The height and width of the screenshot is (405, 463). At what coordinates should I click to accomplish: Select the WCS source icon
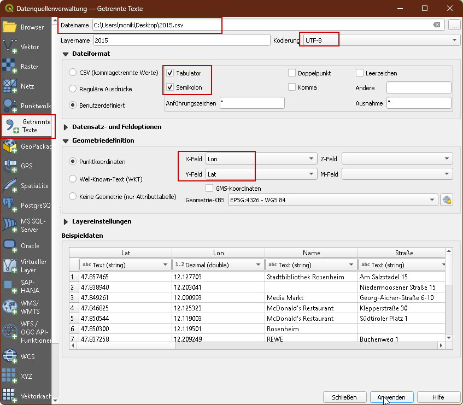tap(10, 356)
